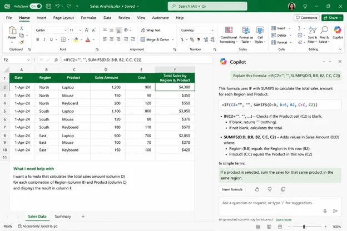The image size is (347, 231).
Task: Open Find & Select magnifier
Action: tap(324, 34)
